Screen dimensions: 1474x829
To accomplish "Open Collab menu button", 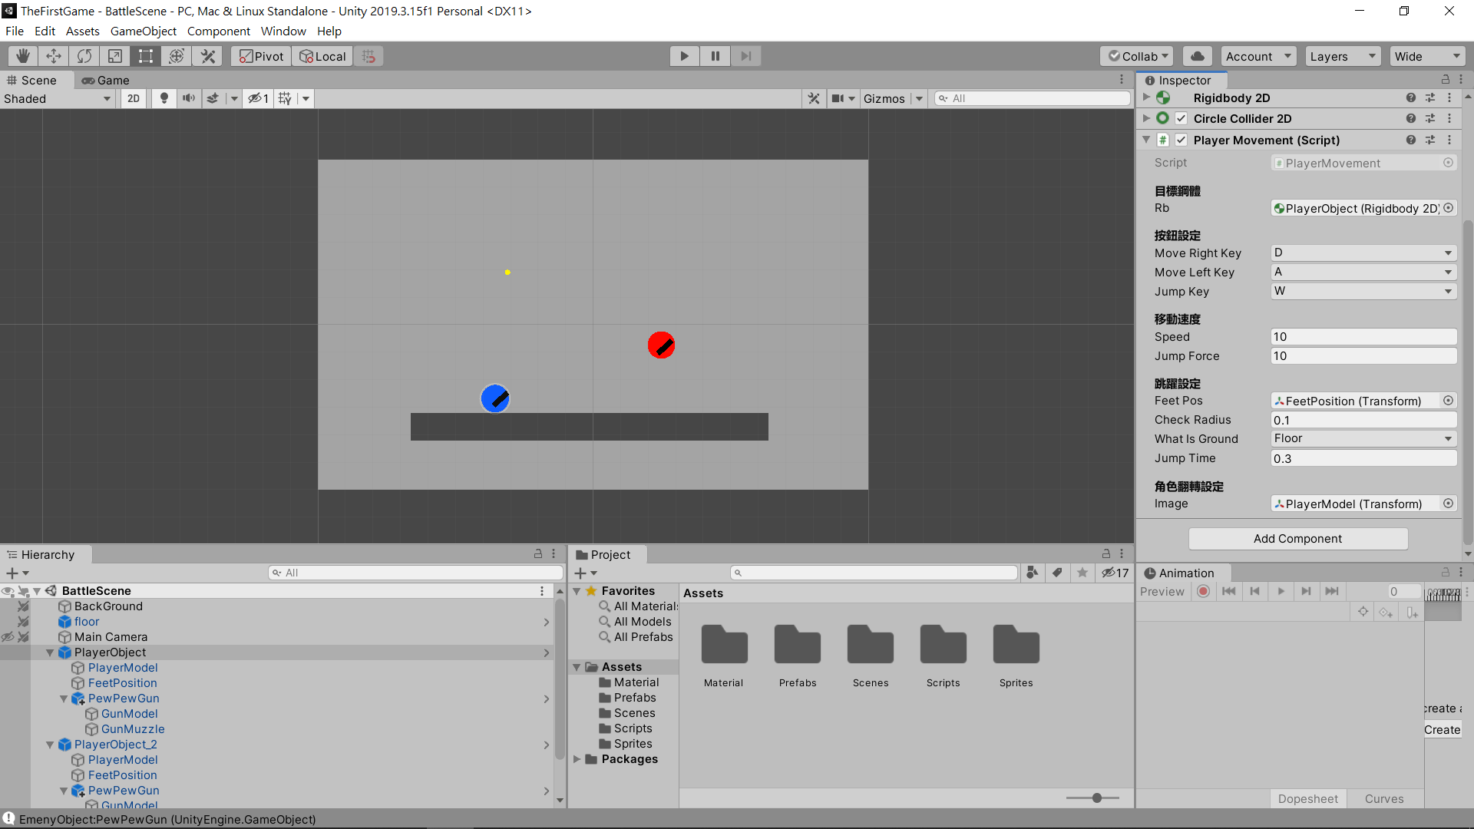I will pos(1139,56).
